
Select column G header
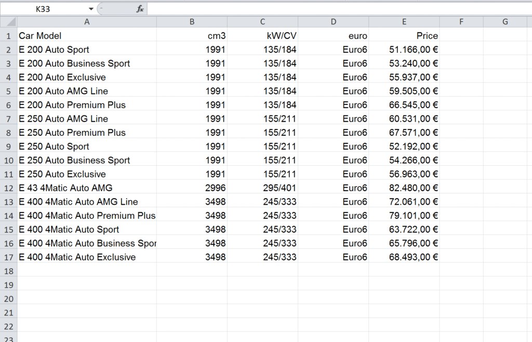pos(505,22)
